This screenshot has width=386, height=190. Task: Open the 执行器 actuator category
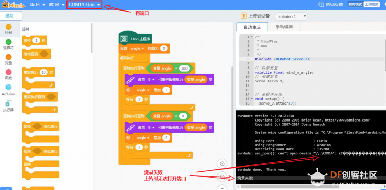[x=8, y=103]
